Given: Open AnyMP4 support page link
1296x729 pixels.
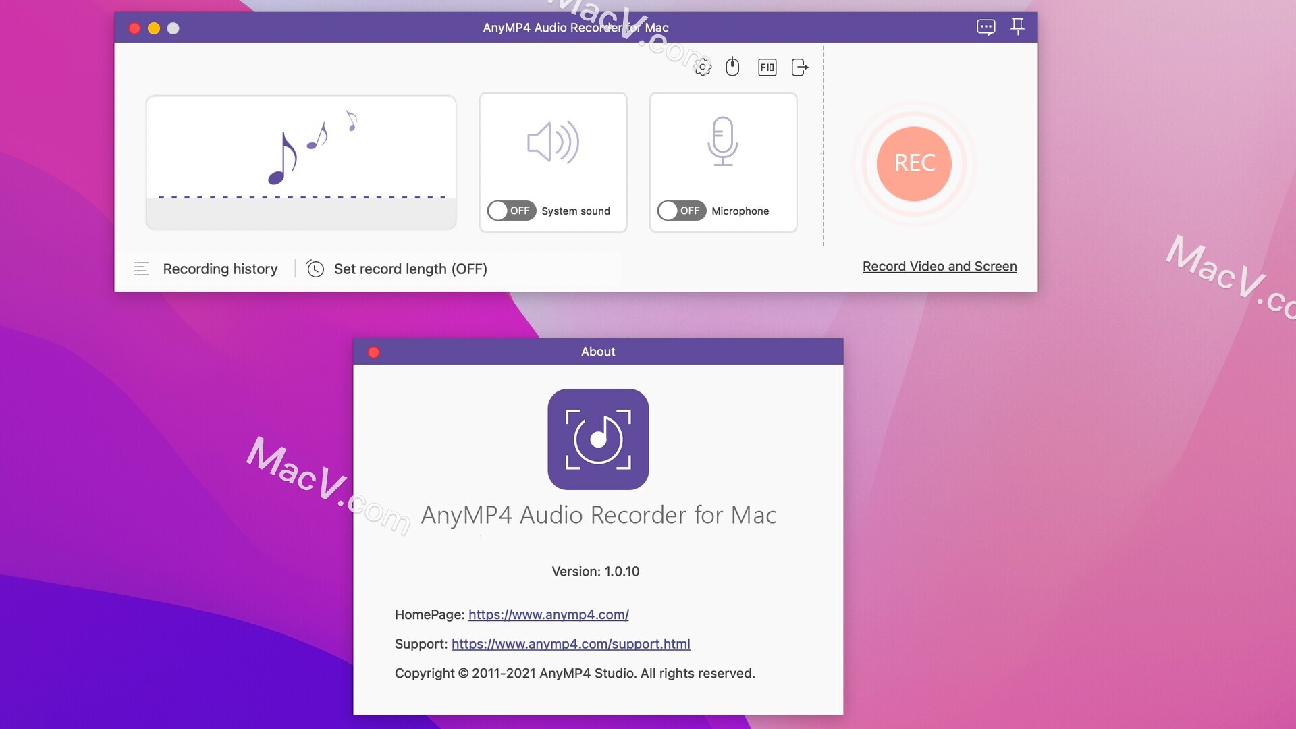Looking at the screenshot, I should coord(570,643).
